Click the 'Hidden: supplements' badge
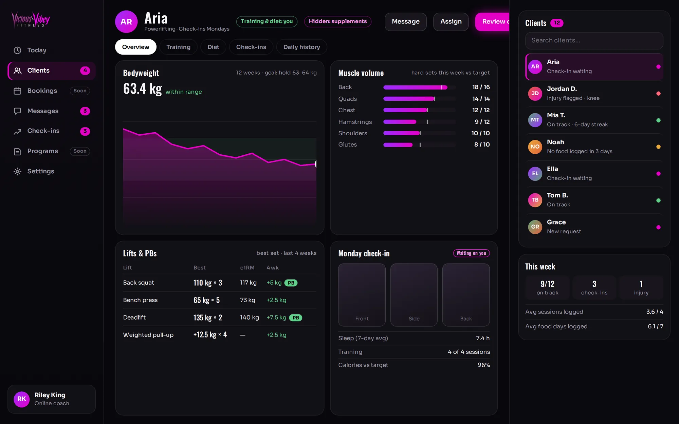Image resolution: width=679 pixels, height=424 pixels. coord(337,21)
